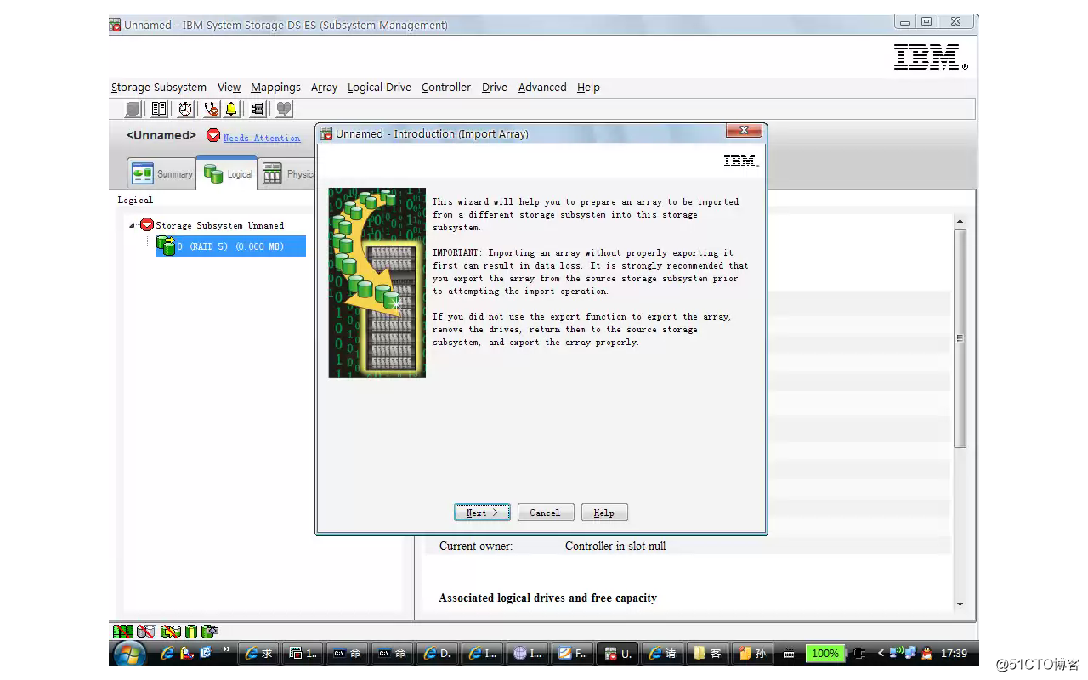This screenshot has width=1088, height=680.
Task: Switch to the Summary tab
Action: 161,173
